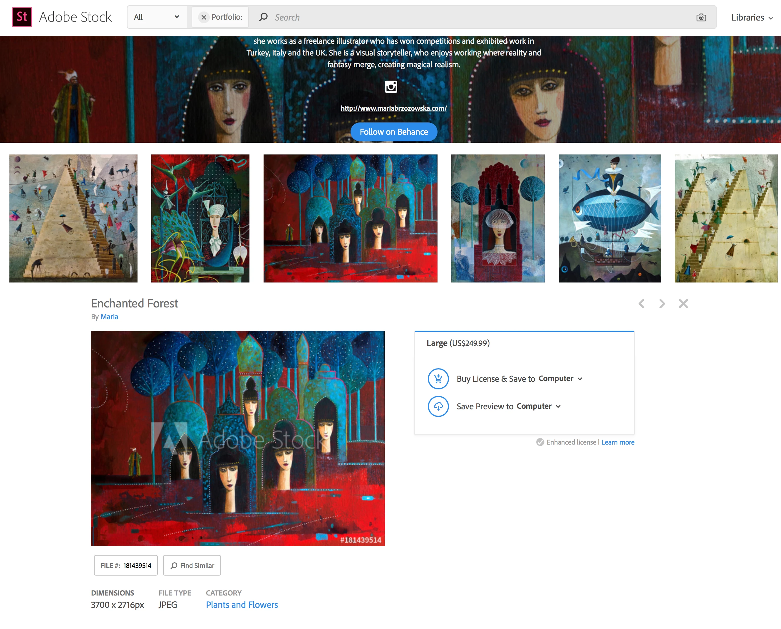Close the Enchanted Forest detail panel

(x=683, y=303)
